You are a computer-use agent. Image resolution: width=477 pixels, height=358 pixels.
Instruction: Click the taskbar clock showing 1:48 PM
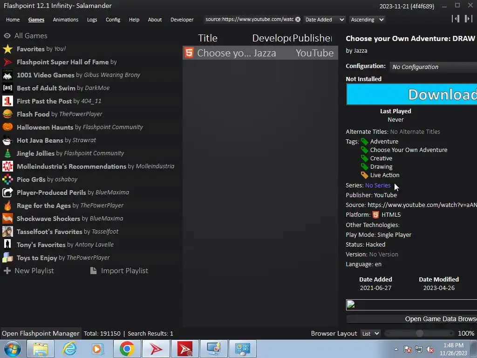(x=453, y=349)
